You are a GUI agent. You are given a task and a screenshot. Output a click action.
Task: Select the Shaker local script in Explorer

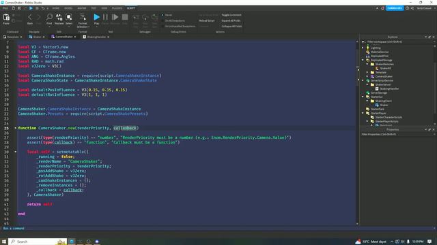click(384, 105)
